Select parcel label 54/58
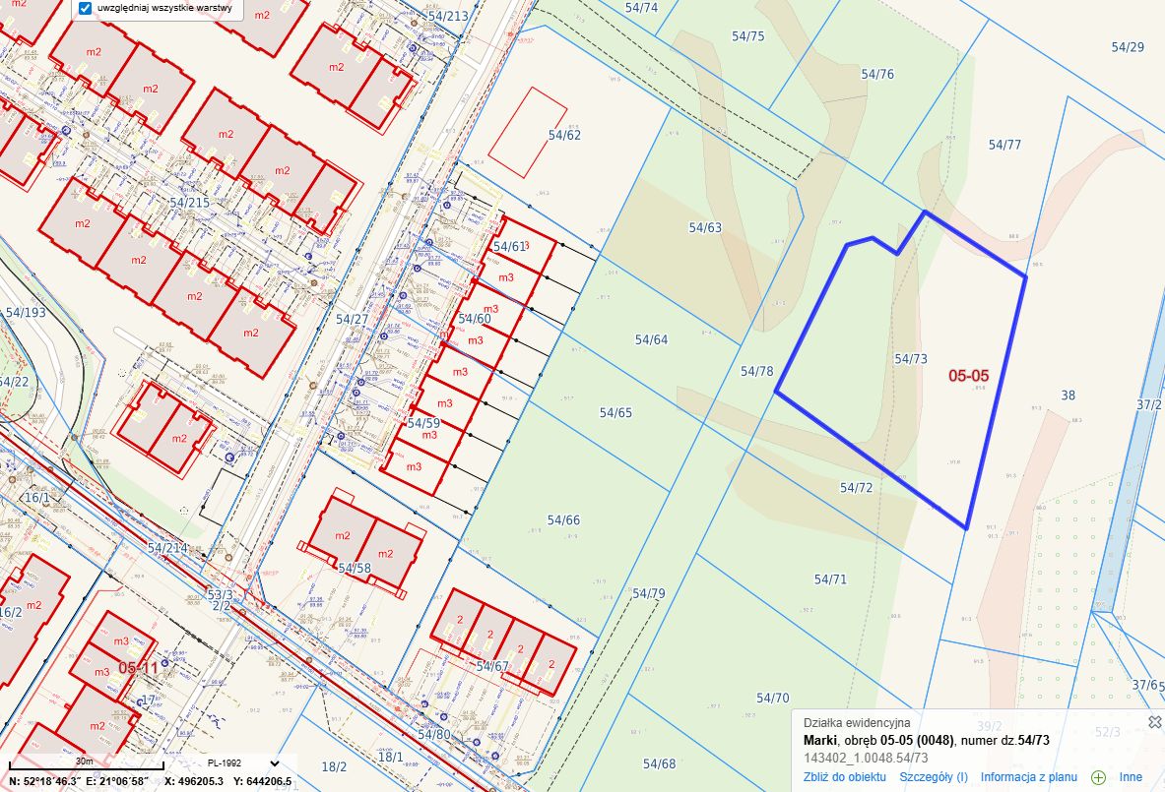The width and height of the screenshot is (1165, 792). [355, 569]
